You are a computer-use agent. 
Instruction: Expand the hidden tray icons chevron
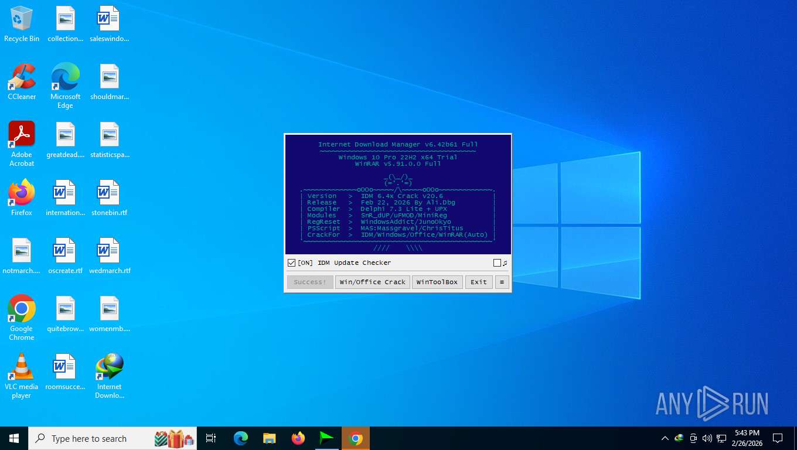(x=665, y=438)
